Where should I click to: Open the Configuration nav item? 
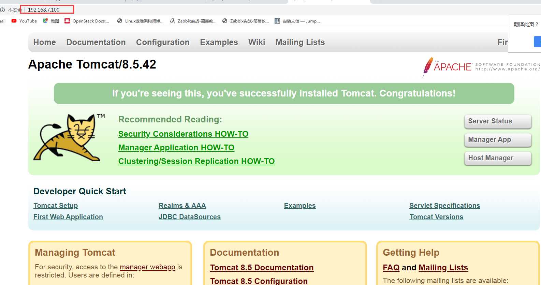[x=163, y=42]
